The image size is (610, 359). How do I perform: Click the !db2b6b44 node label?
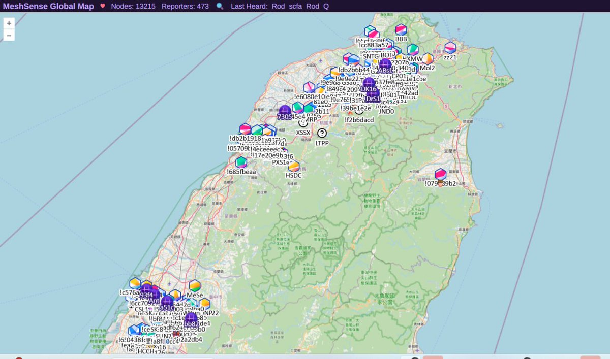[x=354, y=70]
